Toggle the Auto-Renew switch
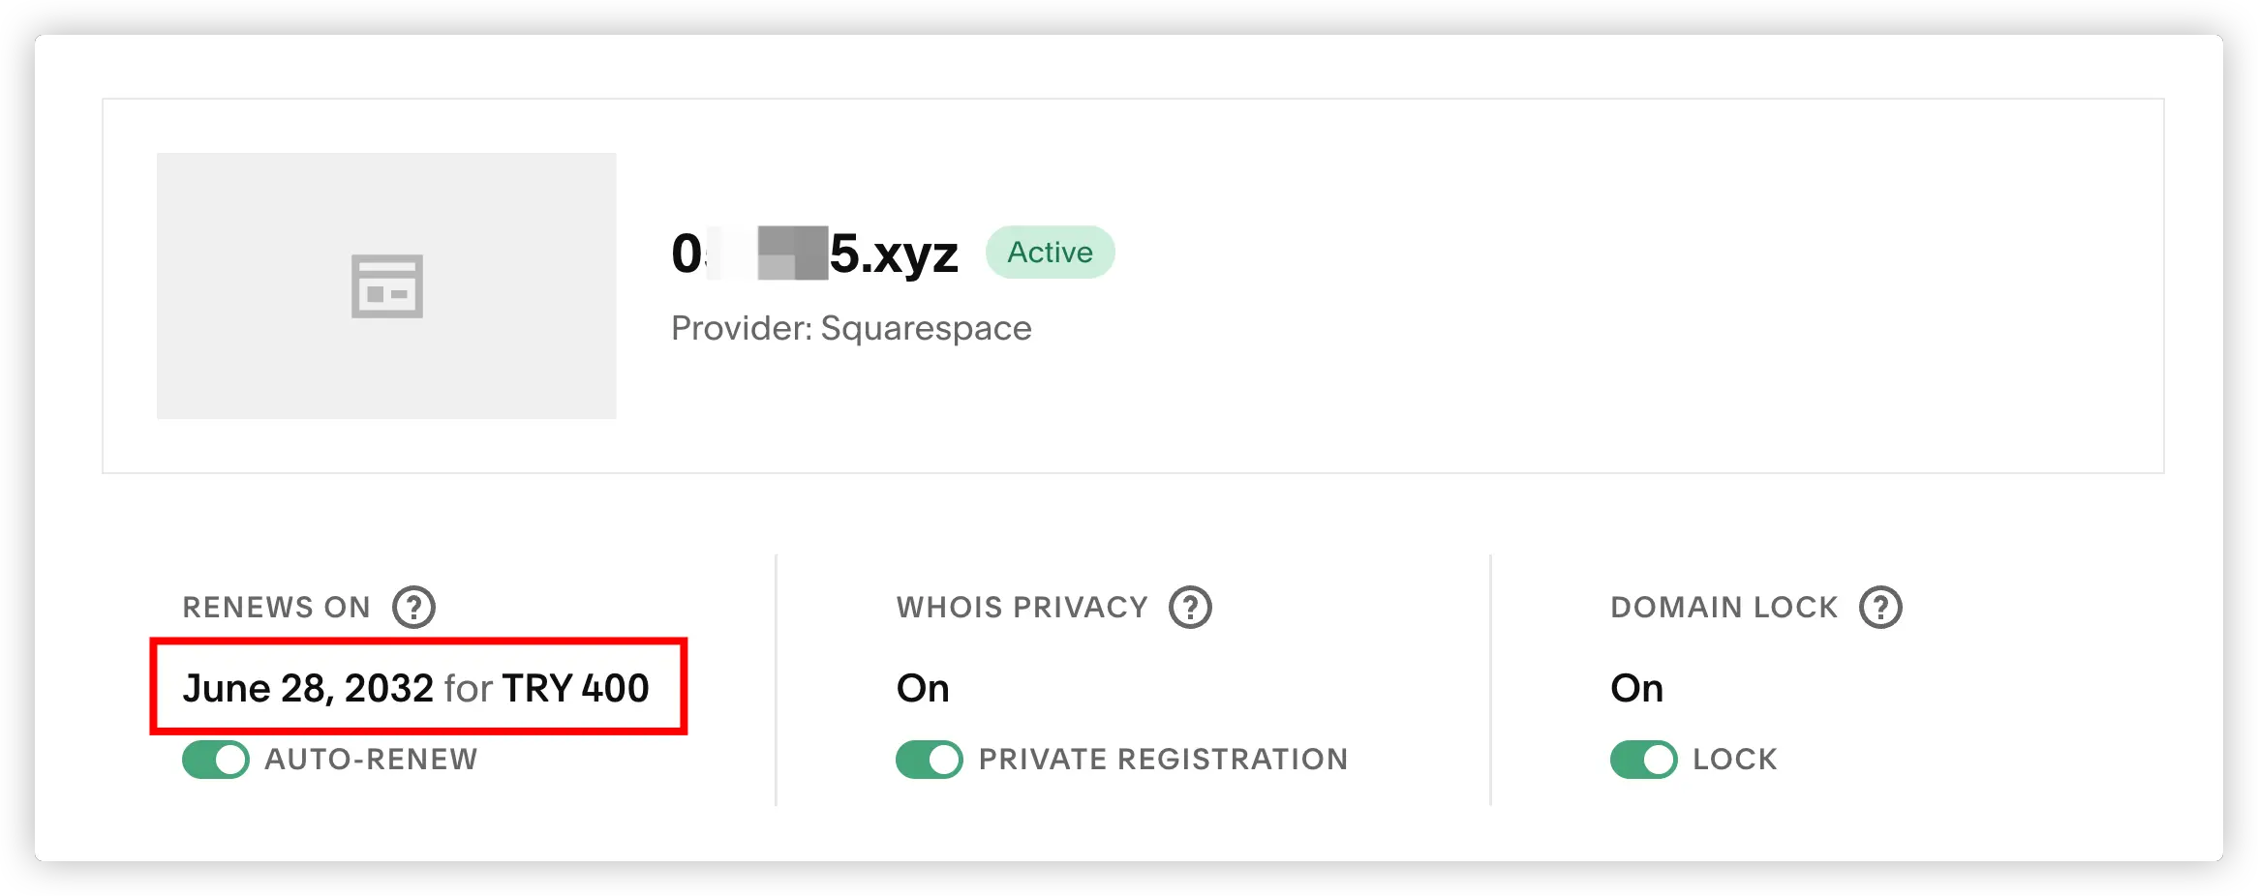2258x896 pixels. 215,760
